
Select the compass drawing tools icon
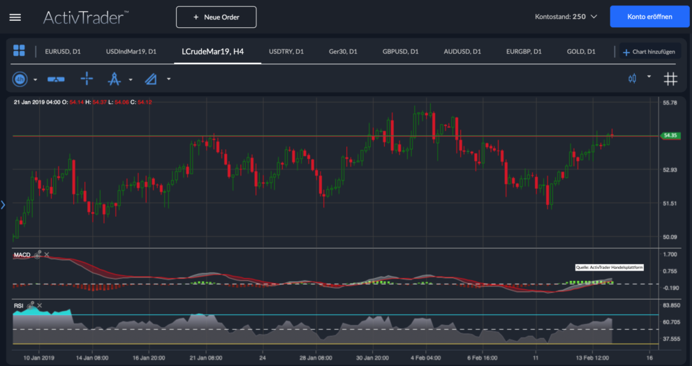pos(115,79)
